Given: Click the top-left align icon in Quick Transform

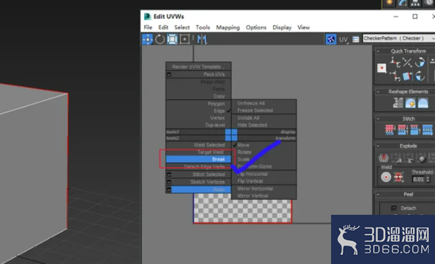Looking at the screenshot, I should 395,62.
